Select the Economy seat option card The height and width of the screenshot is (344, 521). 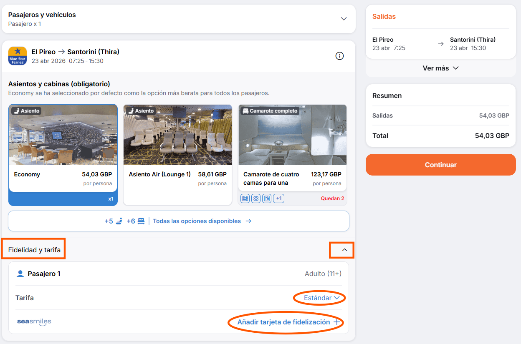click(63, 155)
